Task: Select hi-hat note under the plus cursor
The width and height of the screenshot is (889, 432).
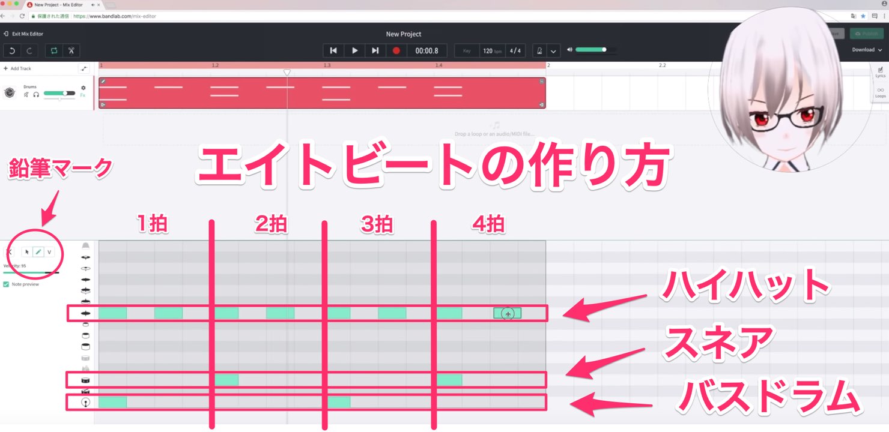Action: click(x=508, y=313)
